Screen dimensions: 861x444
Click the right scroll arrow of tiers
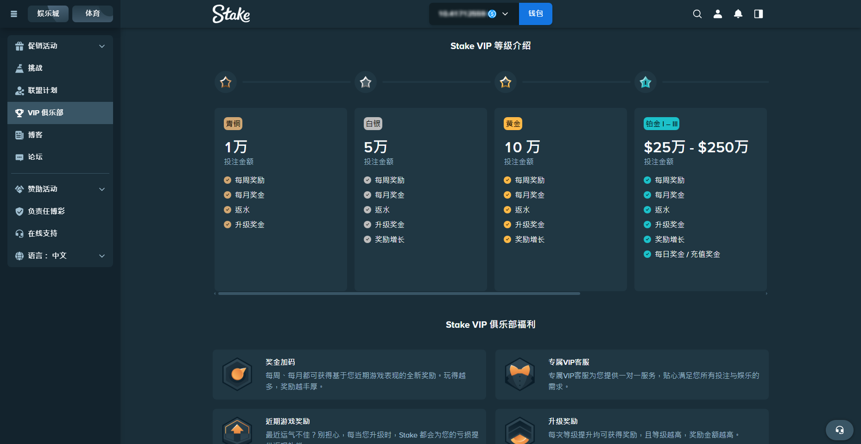click(766, 294)
